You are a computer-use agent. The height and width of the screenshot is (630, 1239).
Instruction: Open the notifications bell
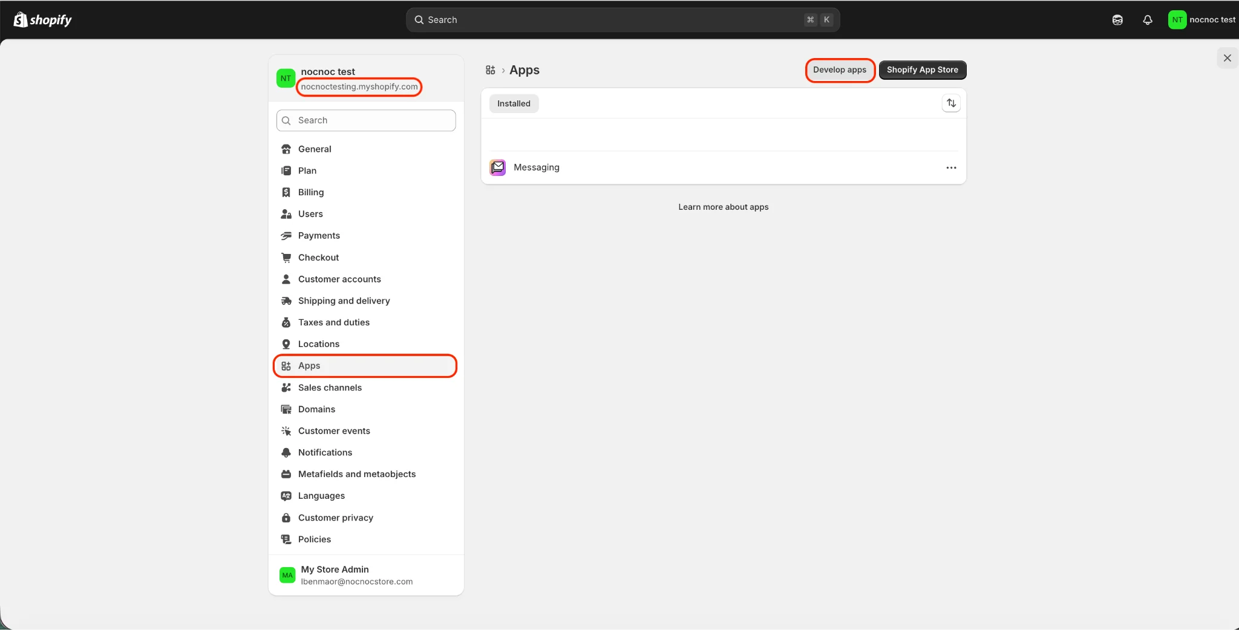tap(1148, 20)
